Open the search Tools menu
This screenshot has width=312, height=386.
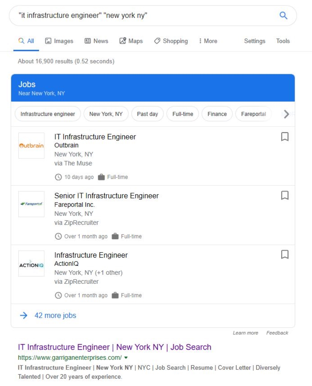click(283, 41)
